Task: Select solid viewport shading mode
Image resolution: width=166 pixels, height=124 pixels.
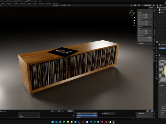Action: 147,5
